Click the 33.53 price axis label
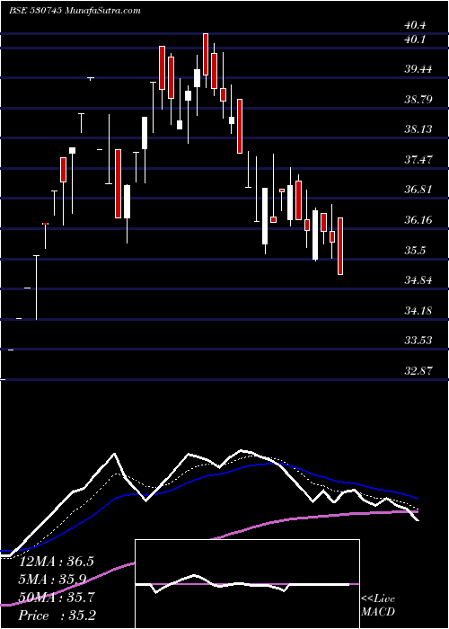Viewport: 449px width, 629px height. [x=418, y=341]
